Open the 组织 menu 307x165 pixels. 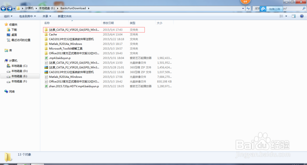pyautogui.click(x=8, y=16)
